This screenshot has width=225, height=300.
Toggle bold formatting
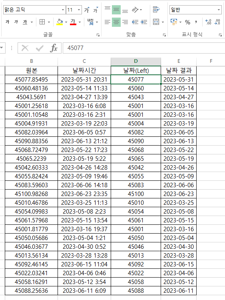click(8, 22)
